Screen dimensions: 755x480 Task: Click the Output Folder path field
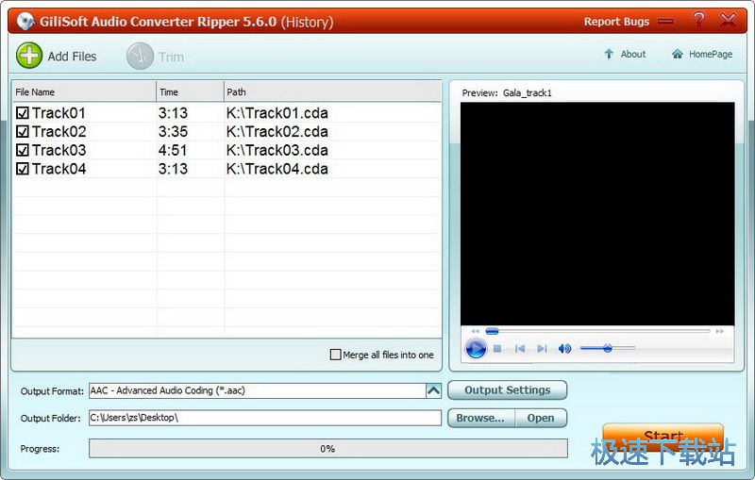(x=265, y=418)
